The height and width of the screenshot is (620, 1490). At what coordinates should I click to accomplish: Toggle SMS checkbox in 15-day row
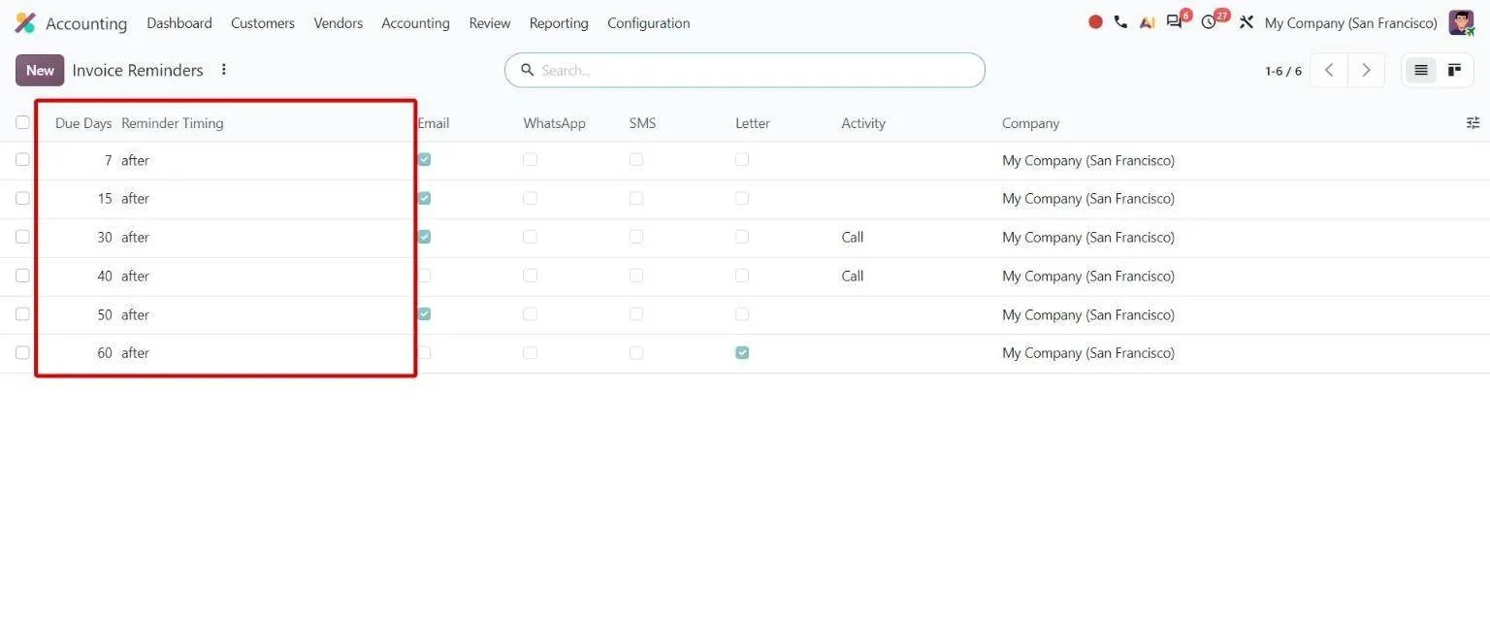pyautogui.click(x=635, y=198)
